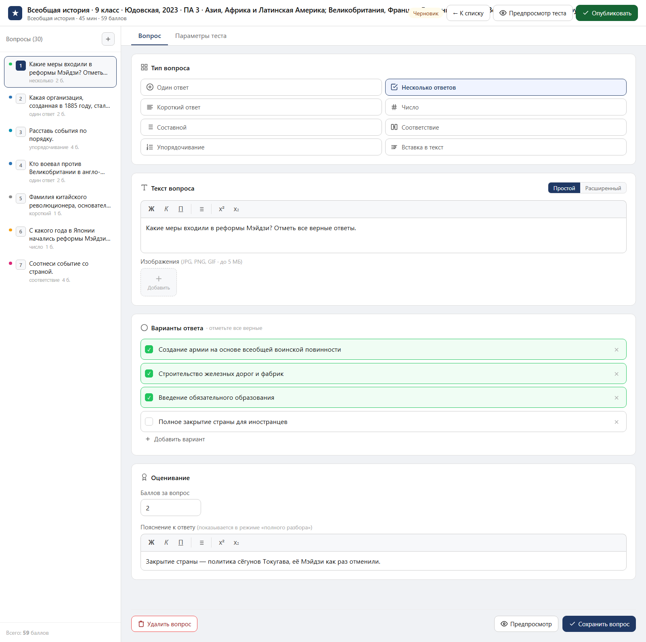The width and height of the screenshot is (646, 642).
Task: Check the option about closing country to foreigners
Action: pos(149,422)
